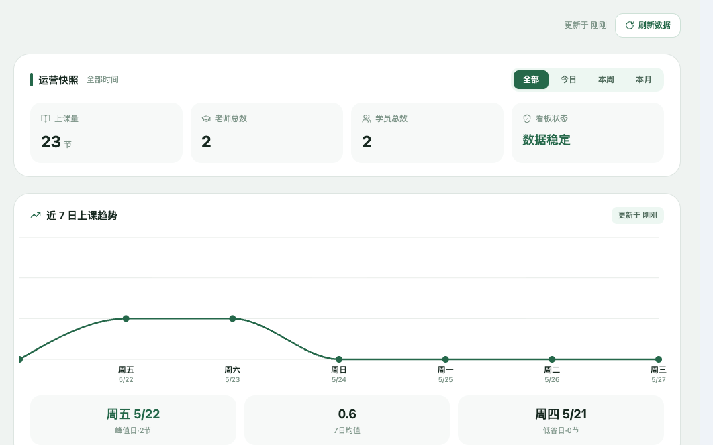Click the graduation cap icon beside 老师总数

tap(206, 119)
